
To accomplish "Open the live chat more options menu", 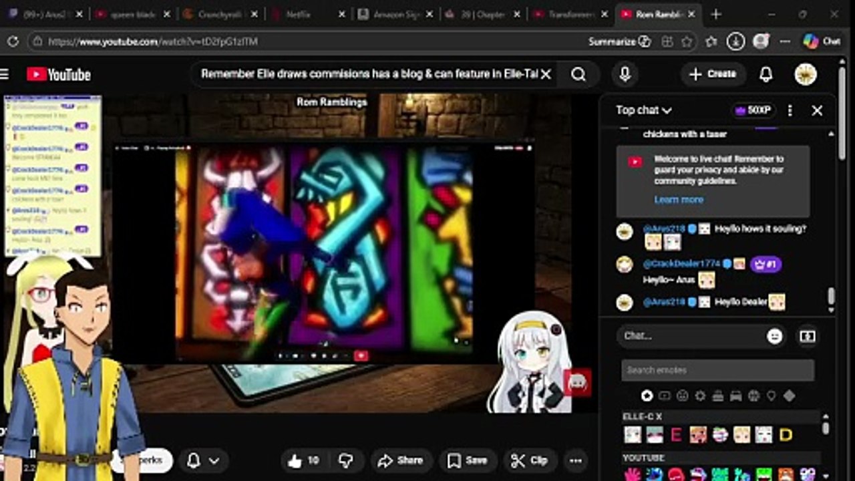I will pos(790,110).
